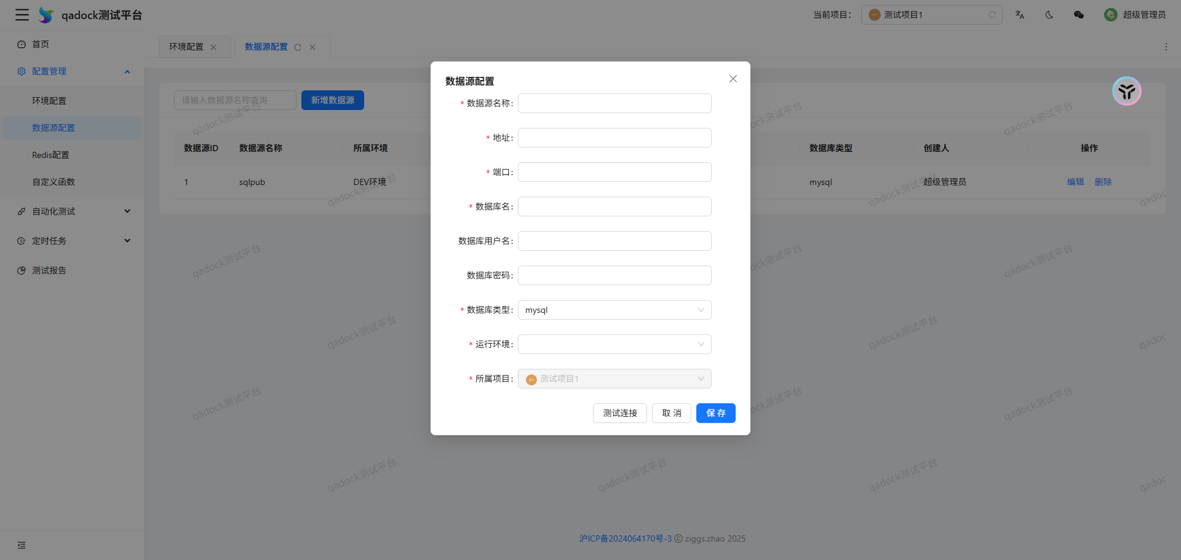Focus the 数据库密码 input field

(x=614, y=275)
